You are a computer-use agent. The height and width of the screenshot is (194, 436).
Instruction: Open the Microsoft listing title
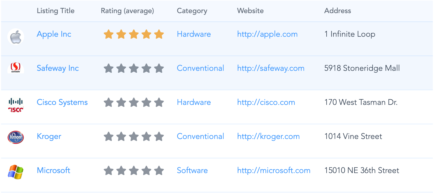[54, 170]
